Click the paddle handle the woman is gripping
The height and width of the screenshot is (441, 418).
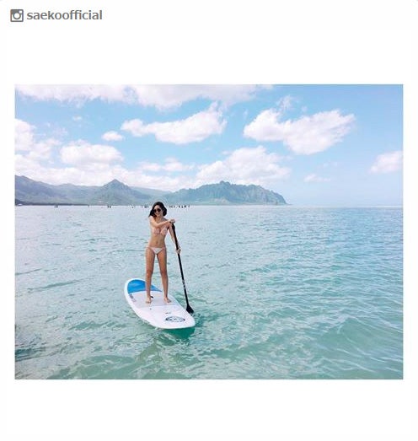(172, 223)
